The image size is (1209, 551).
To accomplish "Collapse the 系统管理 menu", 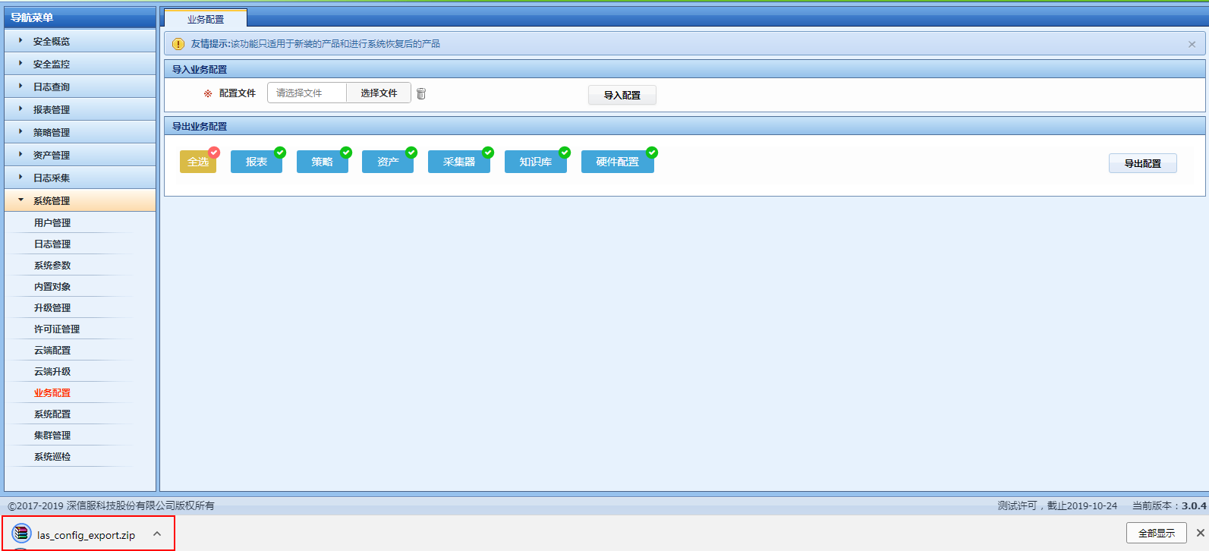I will point(80,200).
